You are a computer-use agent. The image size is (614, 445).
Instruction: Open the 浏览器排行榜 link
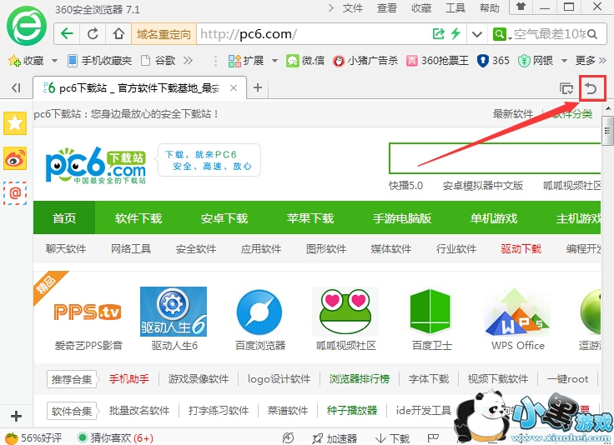click(359, 379)
